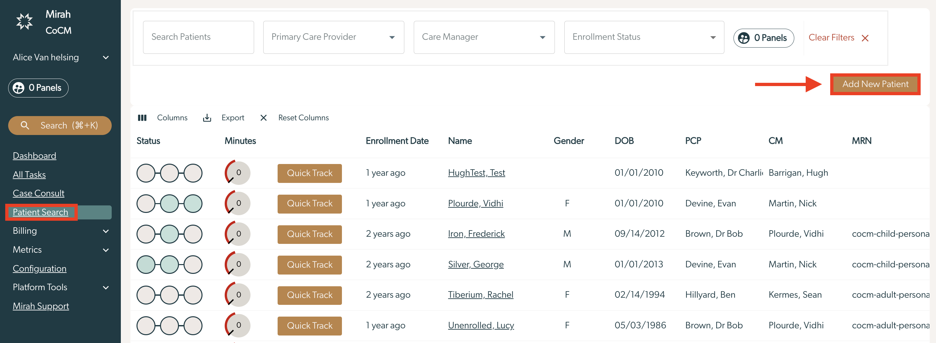Expand the Alice Van helsing user menu

tap(60, 57)
